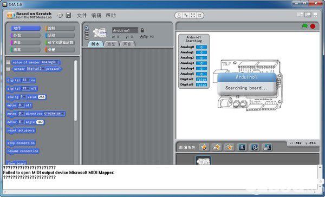Toggle sensor Digital2 pressed checkbox
The height and width of the screenshot is (197, 325).
(x=8, y=69)
